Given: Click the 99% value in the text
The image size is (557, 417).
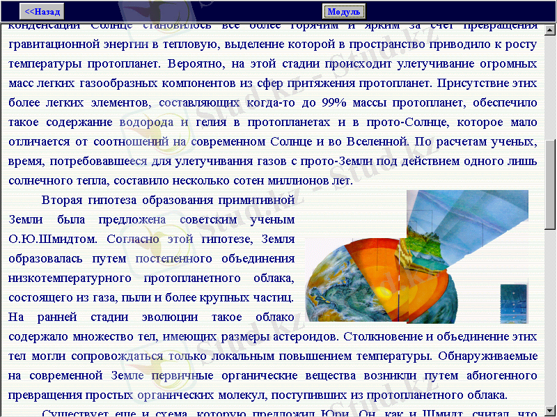Looking at the screenshot, I should click(334, 102).
